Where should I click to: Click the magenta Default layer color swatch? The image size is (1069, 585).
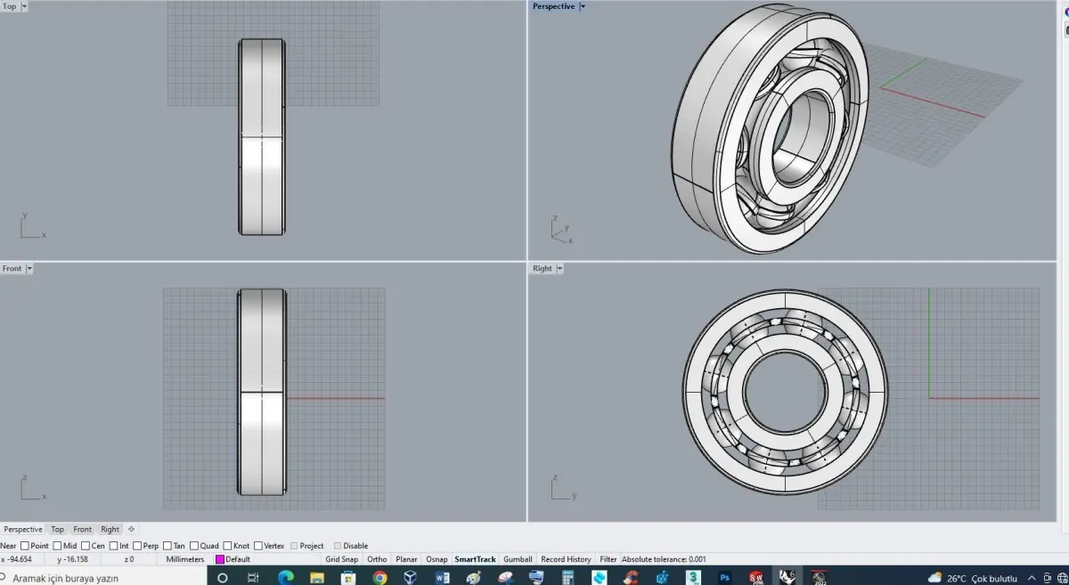[220, 559]
